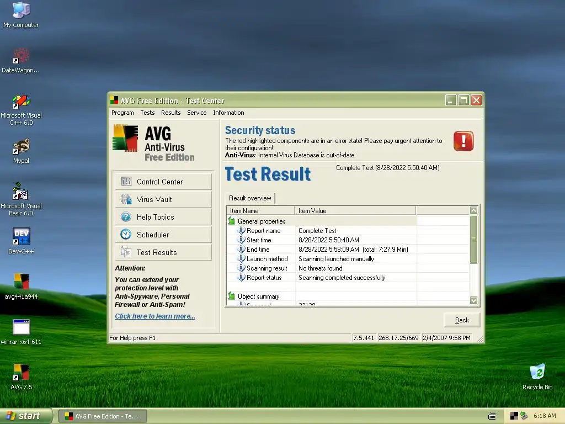Click the 268.17.25/669 database status field
The width and height of the screenshot is (565, 424).
pos(398,338)
